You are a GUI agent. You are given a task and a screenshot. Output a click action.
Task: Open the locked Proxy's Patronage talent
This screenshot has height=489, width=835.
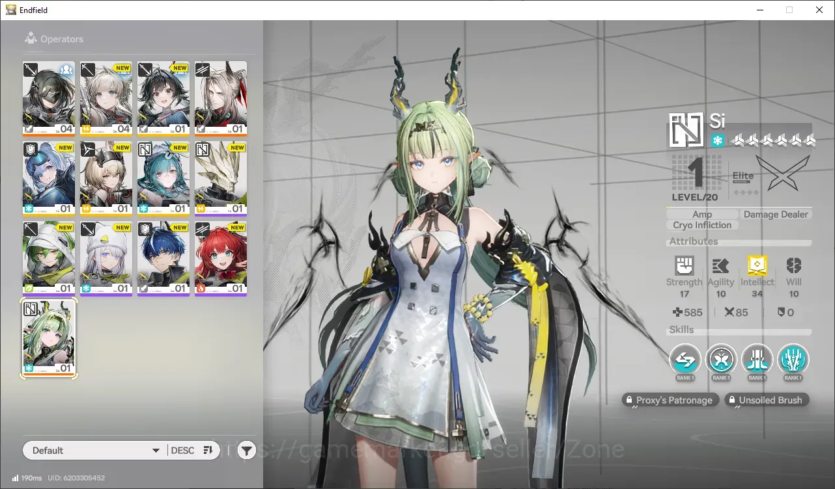coord(671,400)
